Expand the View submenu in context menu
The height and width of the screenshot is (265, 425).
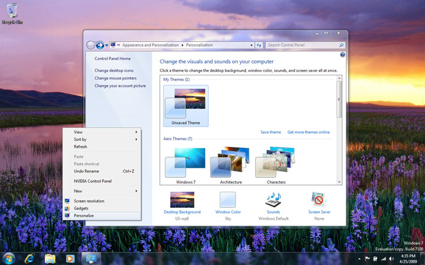(x=102, y=132)
